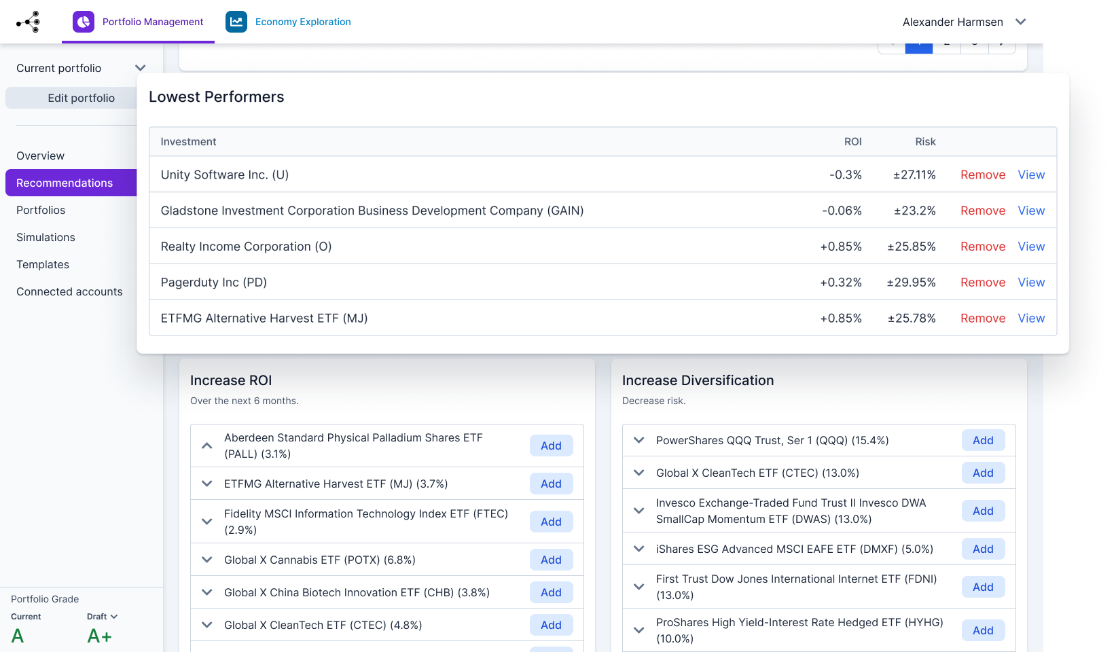Open Templates in the sidebar

(x=43, y=264)
